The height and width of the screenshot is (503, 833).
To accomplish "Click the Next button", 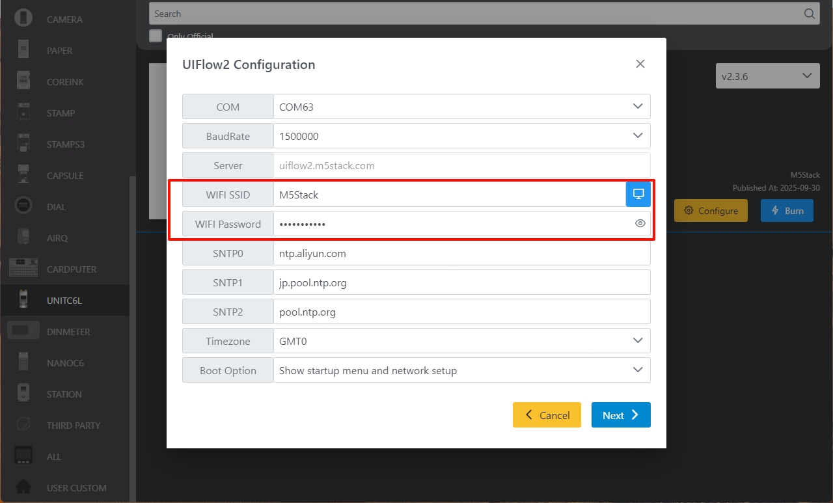I will tap(620, 415).
